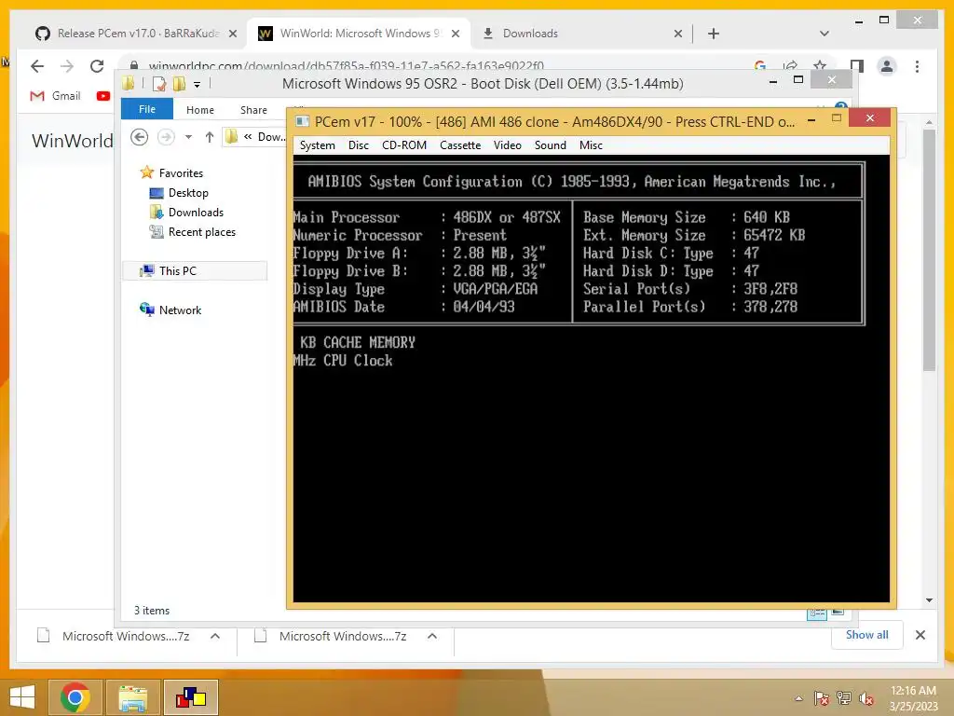Expand options for second 7z download

432,636
